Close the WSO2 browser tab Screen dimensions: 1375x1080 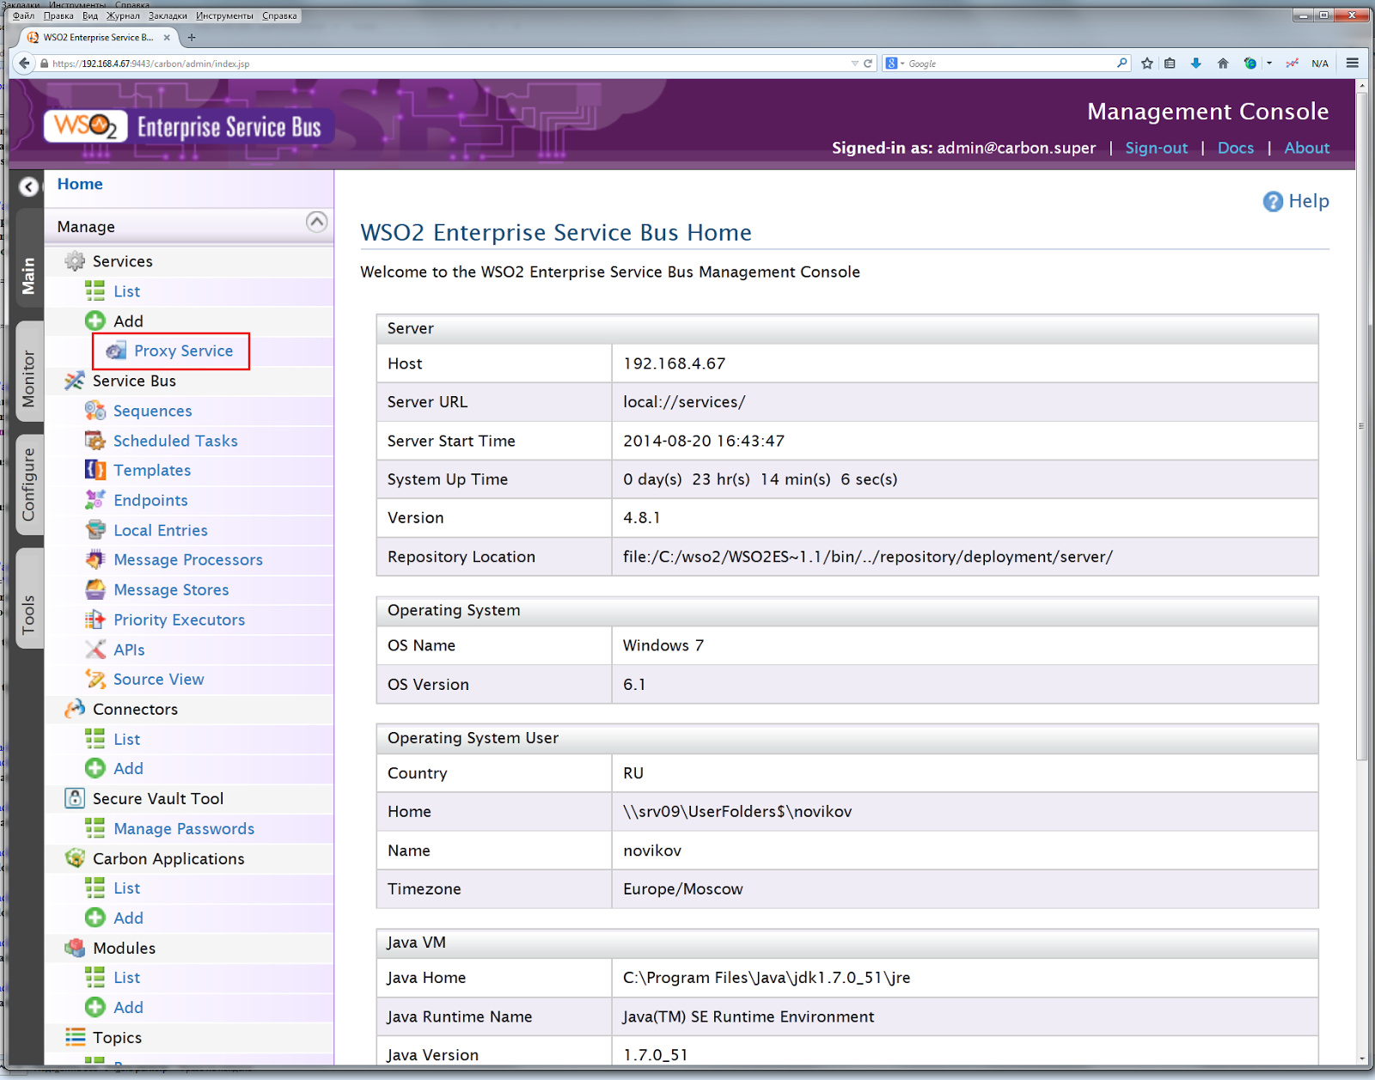click(x=167, y=37)
